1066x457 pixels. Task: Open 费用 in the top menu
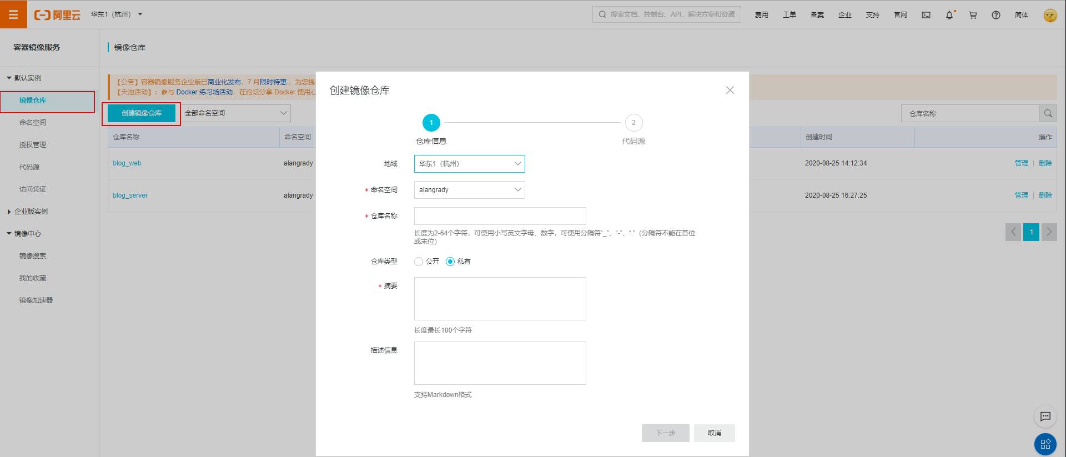click(x=762, y=15)
